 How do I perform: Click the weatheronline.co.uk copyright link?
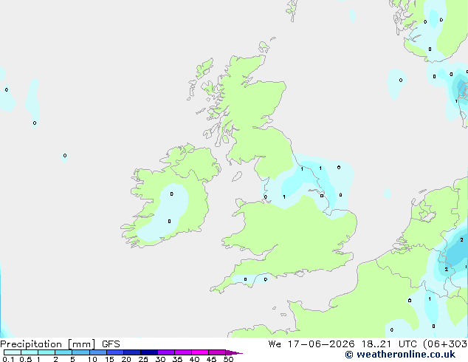400,355
